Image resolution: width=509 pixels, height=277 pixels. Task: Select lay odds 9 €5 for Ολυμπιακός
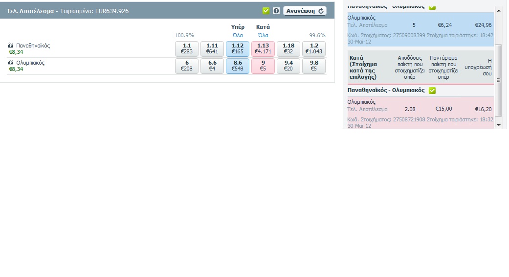(x=263, y=66)
